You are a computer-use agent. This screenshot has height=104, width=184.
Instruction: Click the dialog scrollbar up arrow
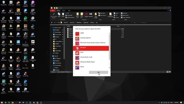tap(110, 34)
